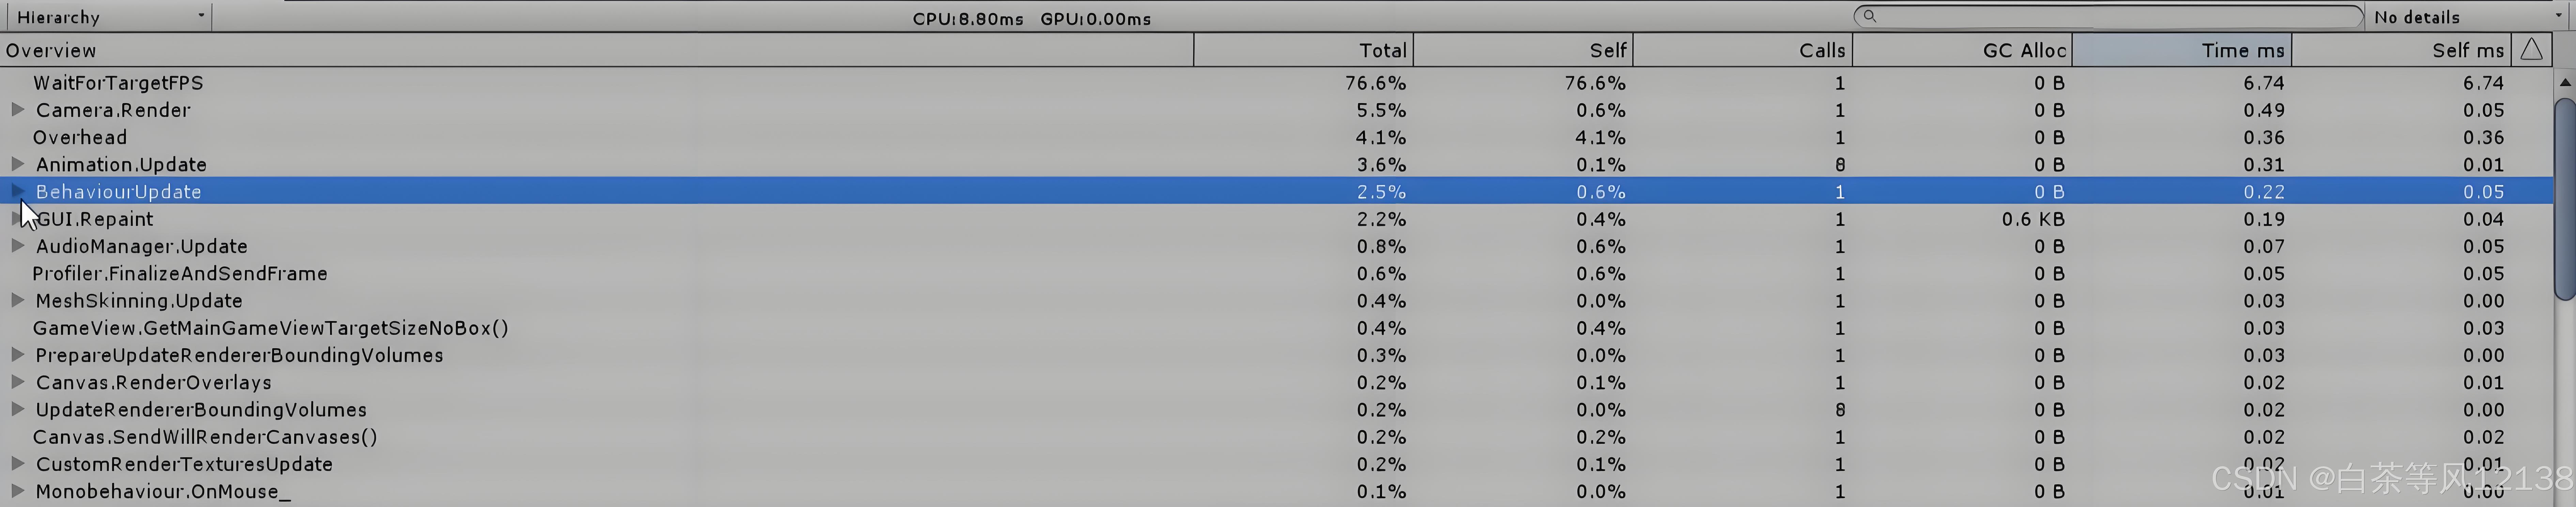Sort by the Calls column header

[1743, 50]
